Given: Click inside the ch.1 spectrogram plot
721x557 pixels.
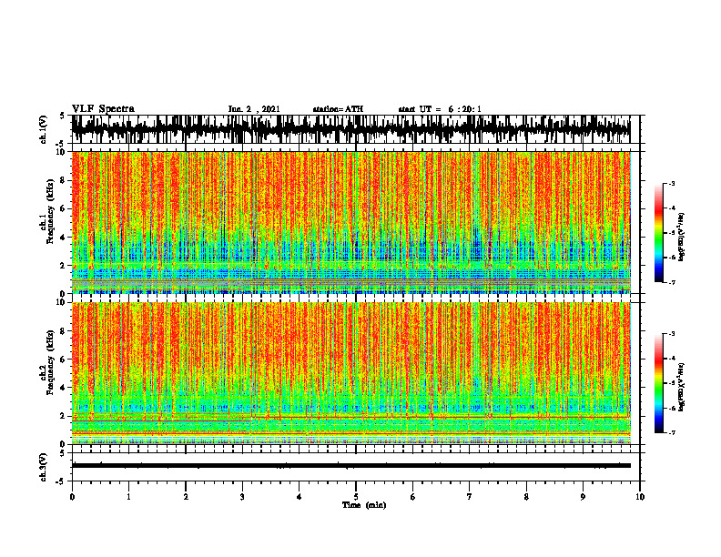Looking at the screenshot, I should point(350,222).
